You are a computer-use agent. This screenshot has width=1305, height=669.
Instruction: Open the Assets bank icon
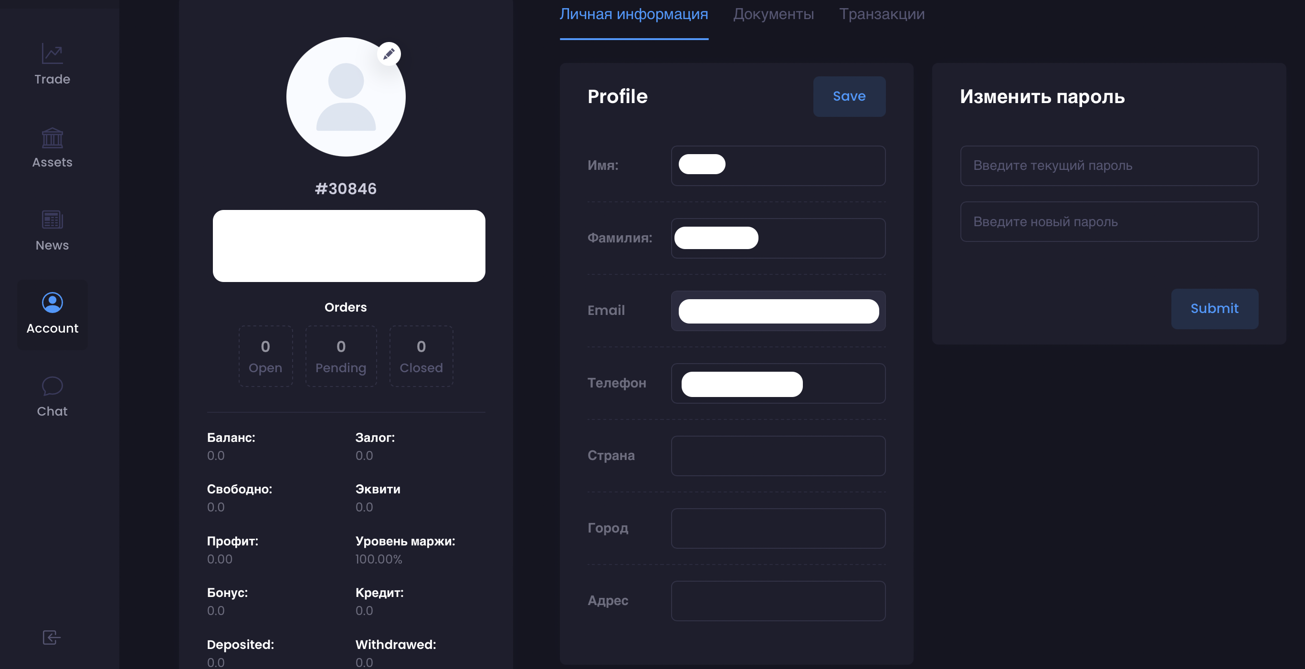52,137
